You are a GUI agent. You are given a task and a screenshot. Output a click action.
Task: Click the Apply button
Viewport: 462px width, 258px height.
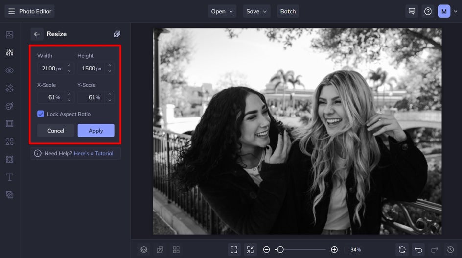96,131
